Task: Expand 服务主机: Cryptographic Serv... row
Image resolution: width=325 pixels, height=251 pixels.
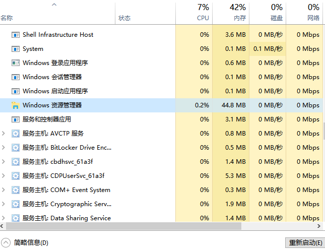Action: point(4,204)
